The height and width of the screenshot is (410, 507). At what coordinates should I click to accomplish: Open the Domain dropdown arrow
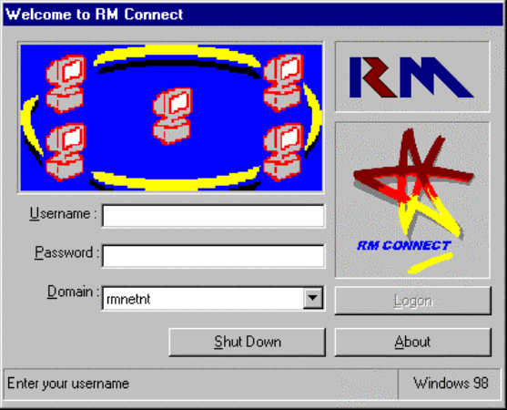(313, 298)
